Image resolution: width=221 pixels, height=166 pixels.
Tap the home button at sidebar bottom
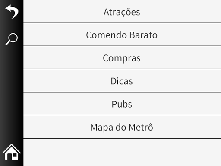[x=12, y=152]
